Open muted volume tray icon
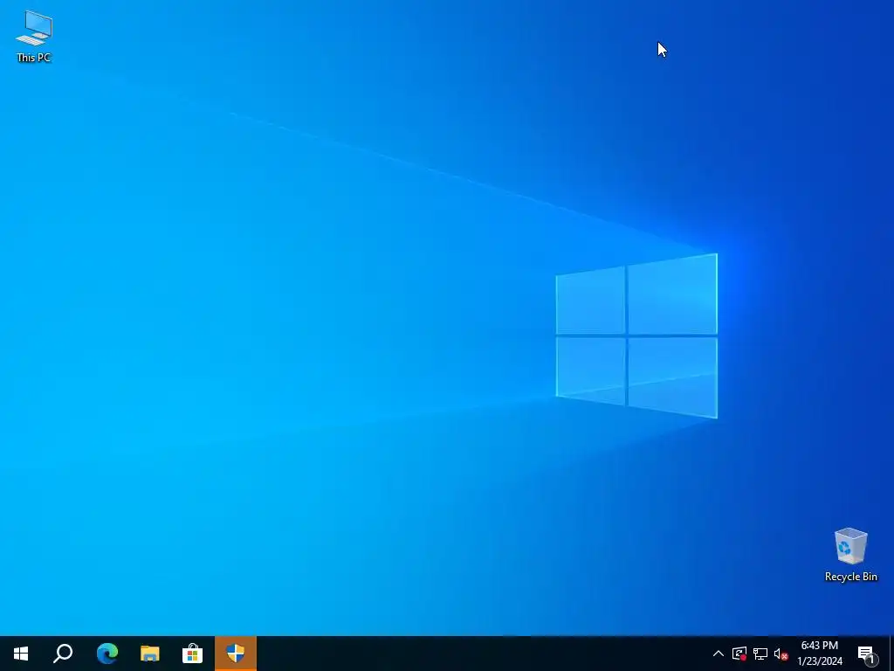The width and height of the screenshot is (894, 671). click(x=781, y=654)
